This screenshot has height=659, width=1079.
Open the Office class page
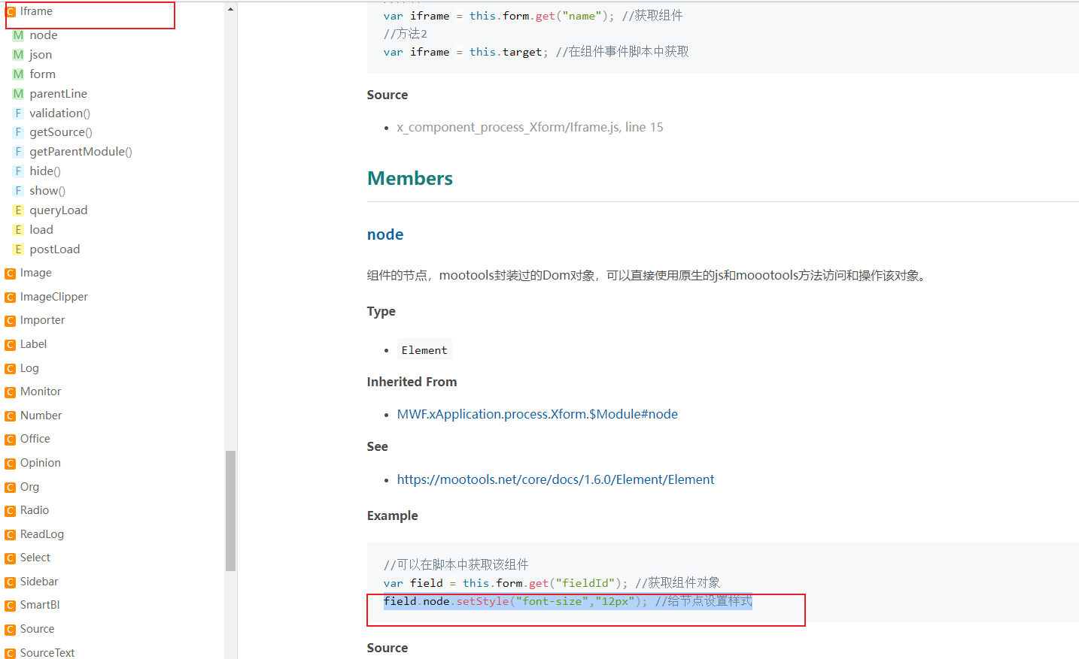click(x=35, y=439)
